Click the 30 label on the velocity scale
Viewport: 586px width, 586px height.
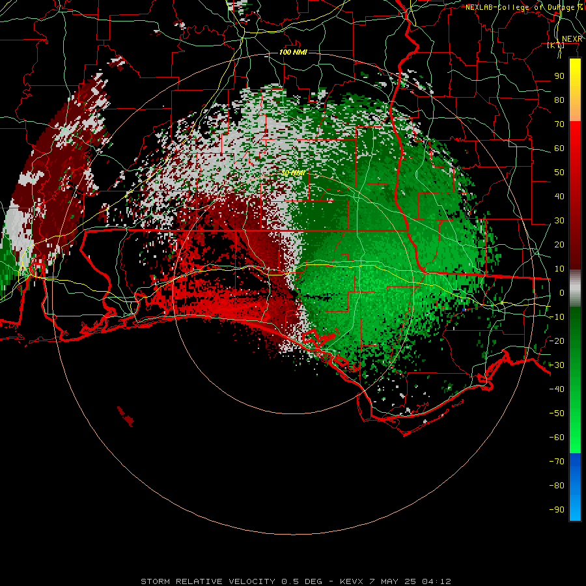559,221
